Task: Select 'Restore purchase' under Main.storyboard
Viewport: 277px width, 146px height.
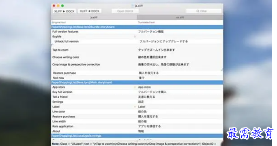Action: (x=137, y=116)
